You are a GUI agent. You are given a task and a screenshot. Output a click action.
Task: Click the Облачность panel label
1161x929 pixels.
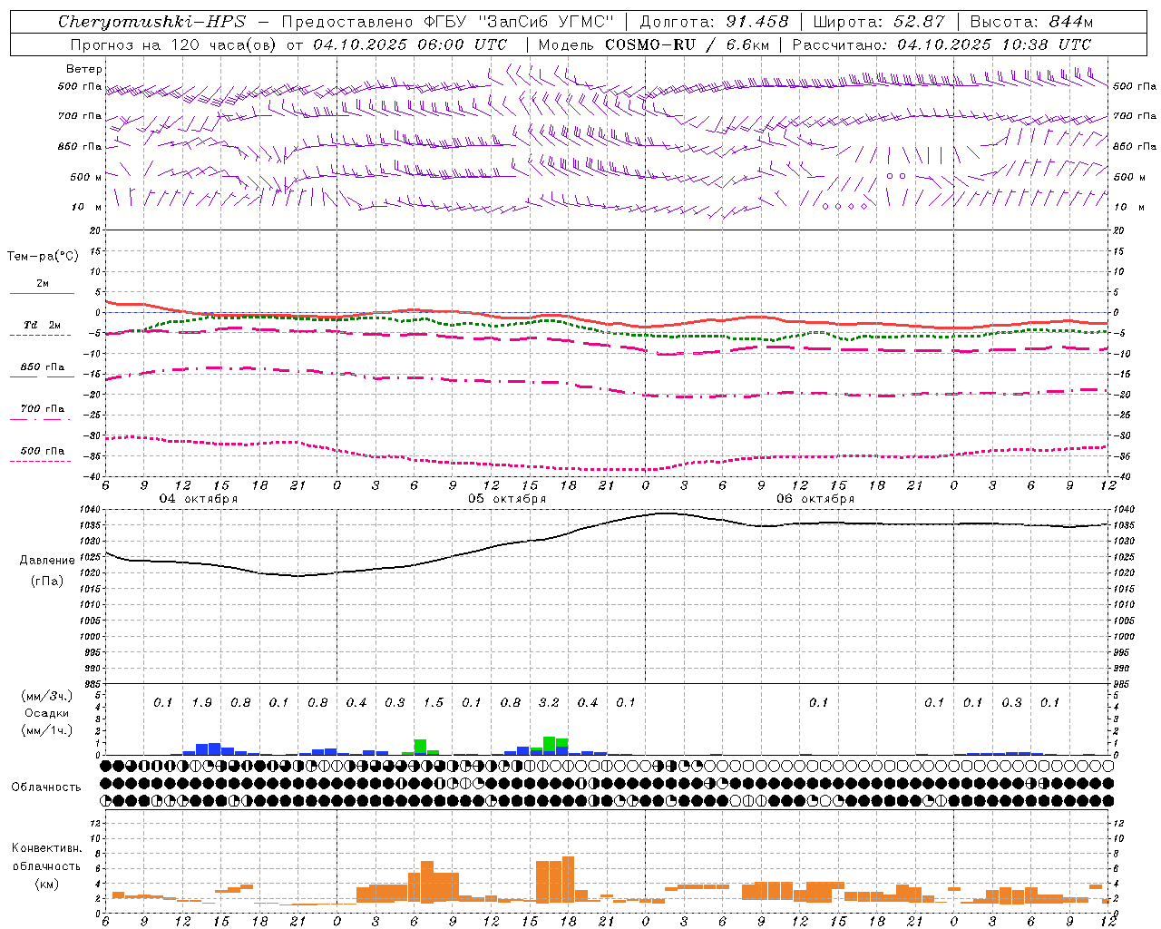pyautogui.click(x=46, y=787)
